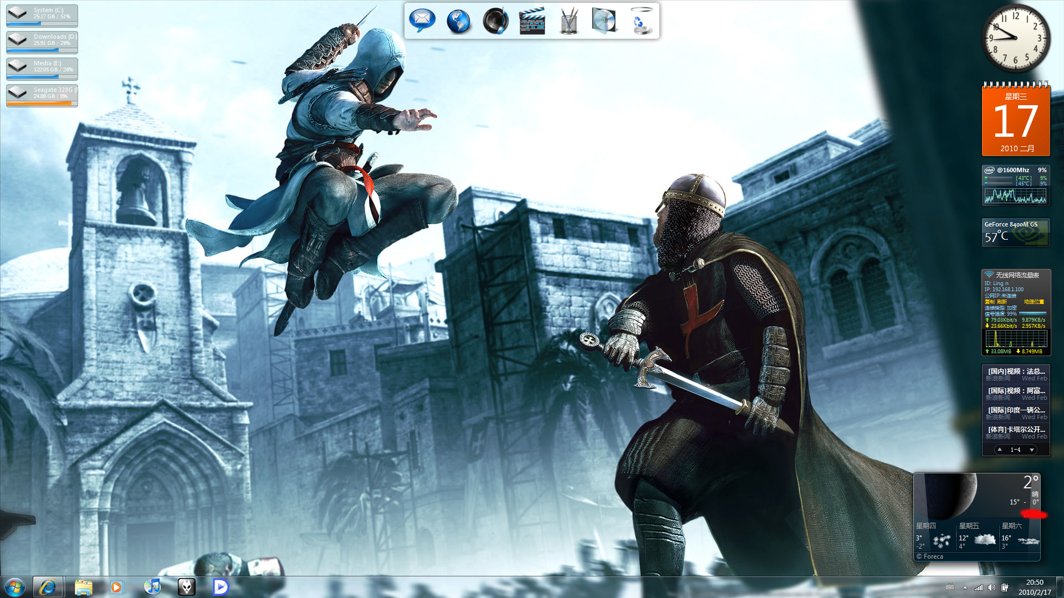
Task: Click the taskbar clock showing 20:50
Action: pyautogui.click(x=1034, y=587)
